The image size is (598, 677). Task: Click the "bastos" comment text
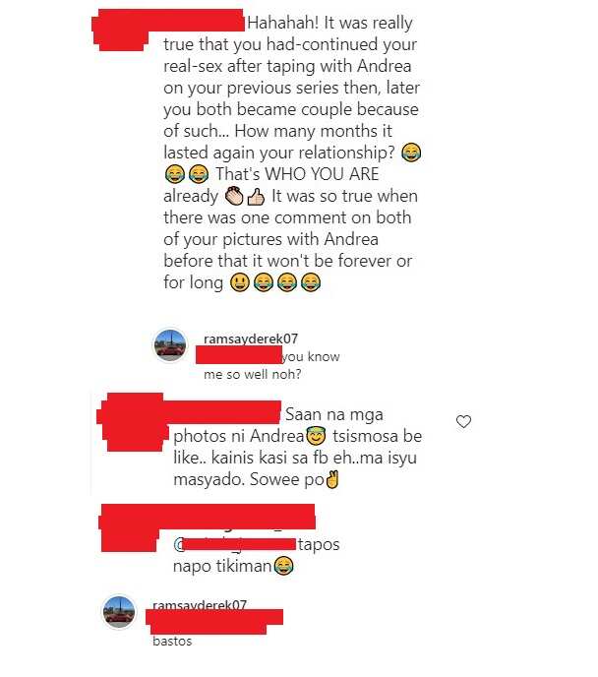[172, 641]
